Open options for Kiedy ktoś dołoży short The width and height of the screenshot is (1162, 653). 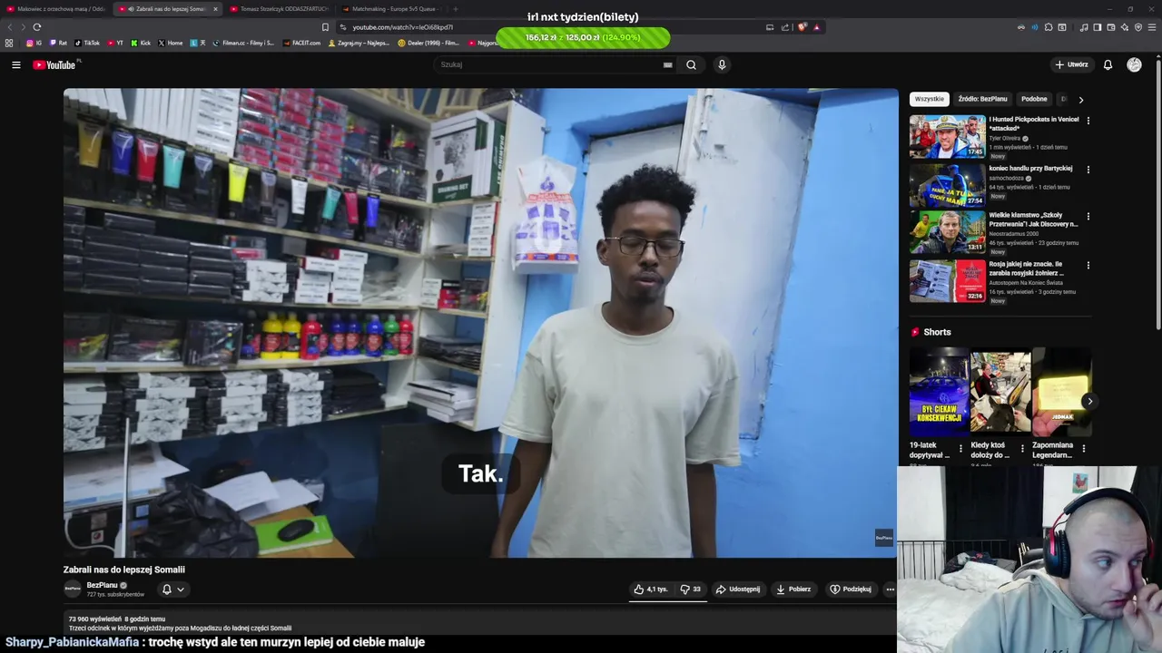click(1022, 448)
